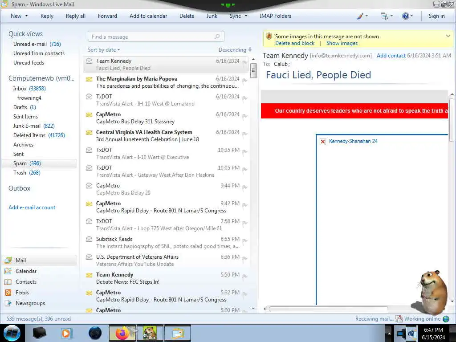Click the reading pane vertical scrollbar
456x342 pixels.
(452, 120)
